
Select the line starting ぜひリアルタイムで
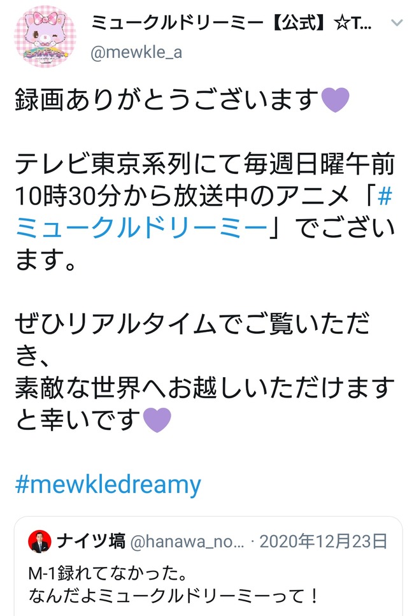[x=192, y=324]
